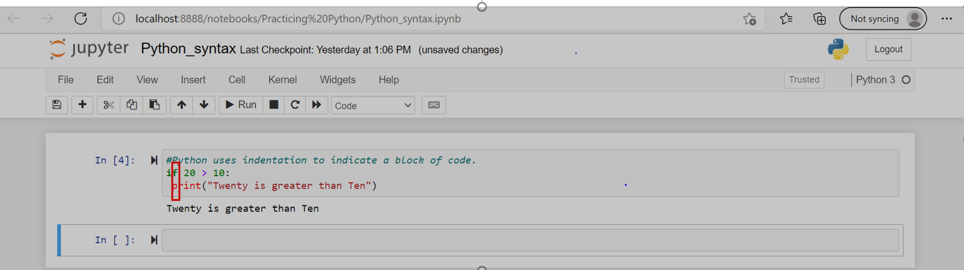Expand the Code cell type dropdown
The height and width of the screenshot is (270, 964).
(372, 106)
